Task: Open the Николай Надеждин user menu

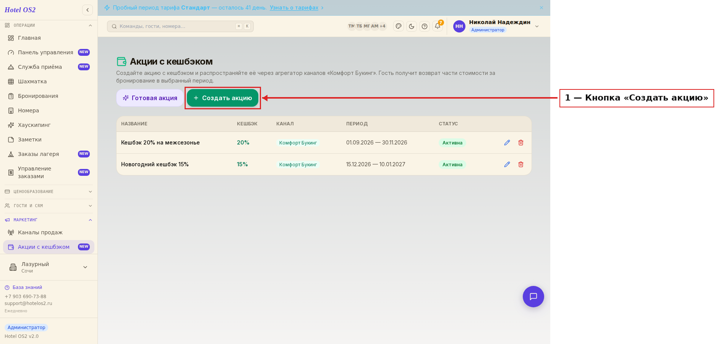Action: (496, 26)
